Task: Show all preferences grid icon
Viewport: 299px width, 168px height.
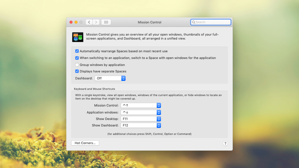Action: [x=106, y=22]
